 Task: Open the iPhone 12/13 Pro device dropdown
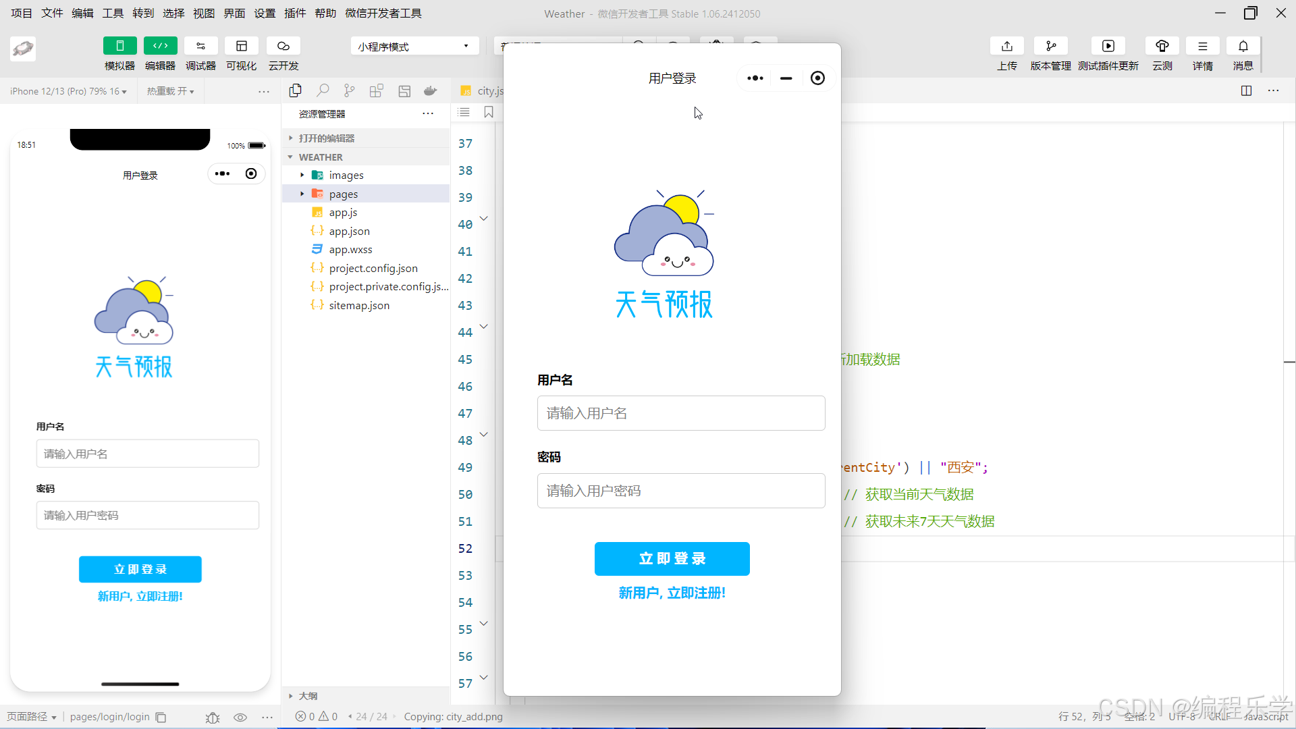tap(68, 91)
